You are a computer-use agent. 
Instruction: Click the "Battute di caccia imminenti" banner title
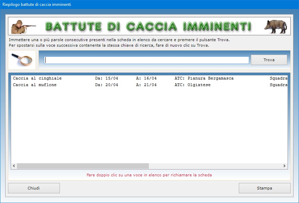[x=148, y=26]
